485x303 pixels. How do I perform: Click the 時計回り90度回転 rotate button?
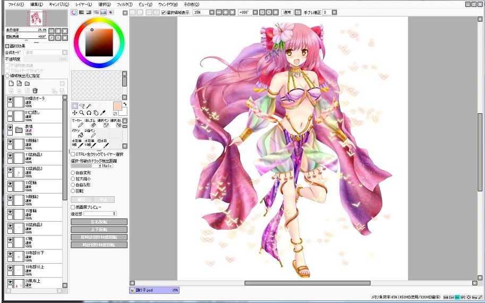click(x=99, y=245)
